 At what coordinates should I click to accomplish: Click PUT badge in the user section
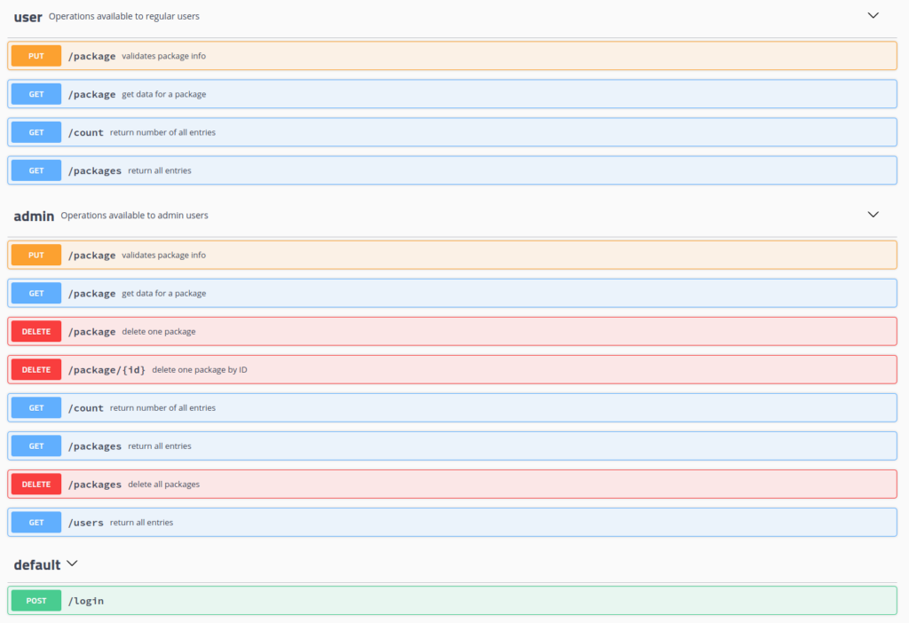[x=36, y=56]
